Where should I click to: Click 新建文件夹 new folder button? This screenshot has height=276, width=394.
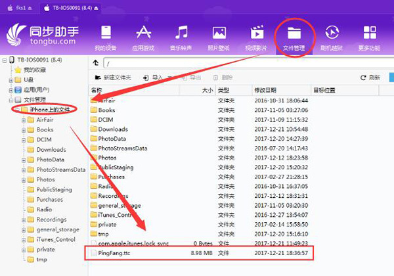[x=113, y=78]
